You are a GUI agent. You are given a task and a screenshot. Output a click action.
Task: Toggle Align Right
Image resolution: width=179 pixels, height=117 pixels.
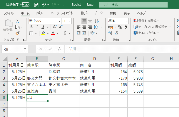click(90, 27)
